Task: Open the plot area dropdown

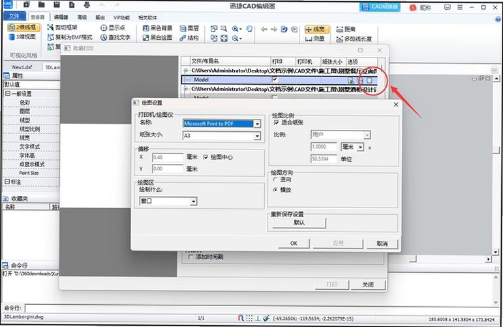Action: (x=194, y=202)
